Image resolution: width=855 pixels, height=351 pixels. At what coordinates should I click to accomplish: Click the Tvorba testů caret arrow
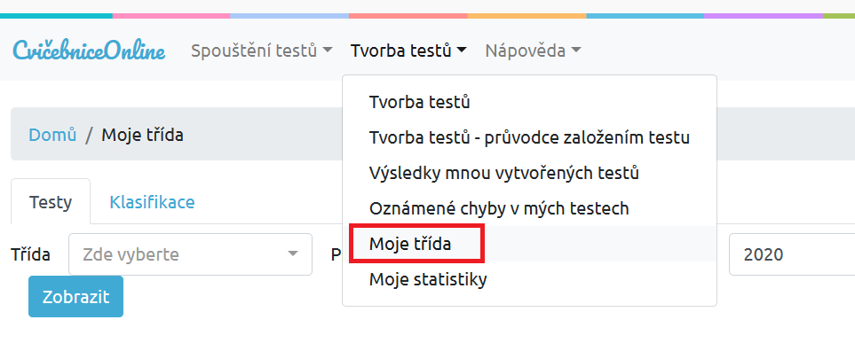click(x=462, y=51)
